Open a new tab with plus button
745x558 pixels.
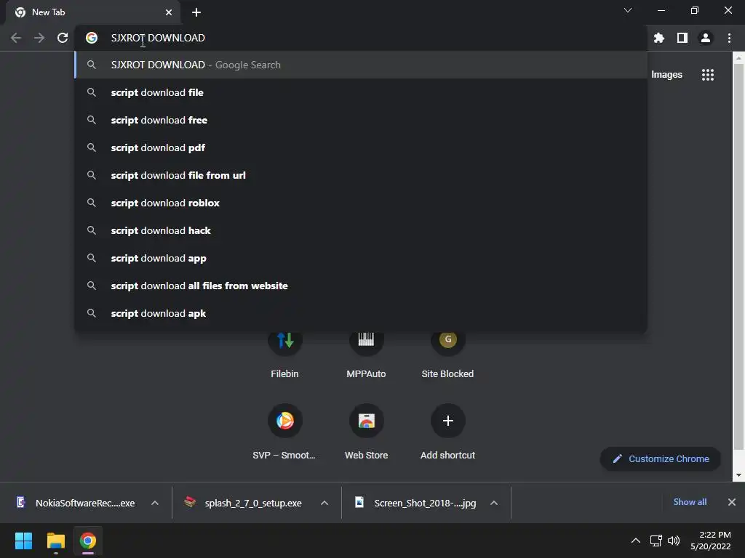pos(196,12)
